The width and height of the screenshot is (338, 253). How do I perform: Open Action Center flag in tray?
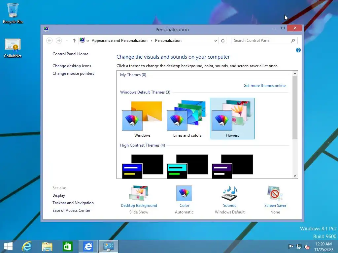tap(291, 246)
